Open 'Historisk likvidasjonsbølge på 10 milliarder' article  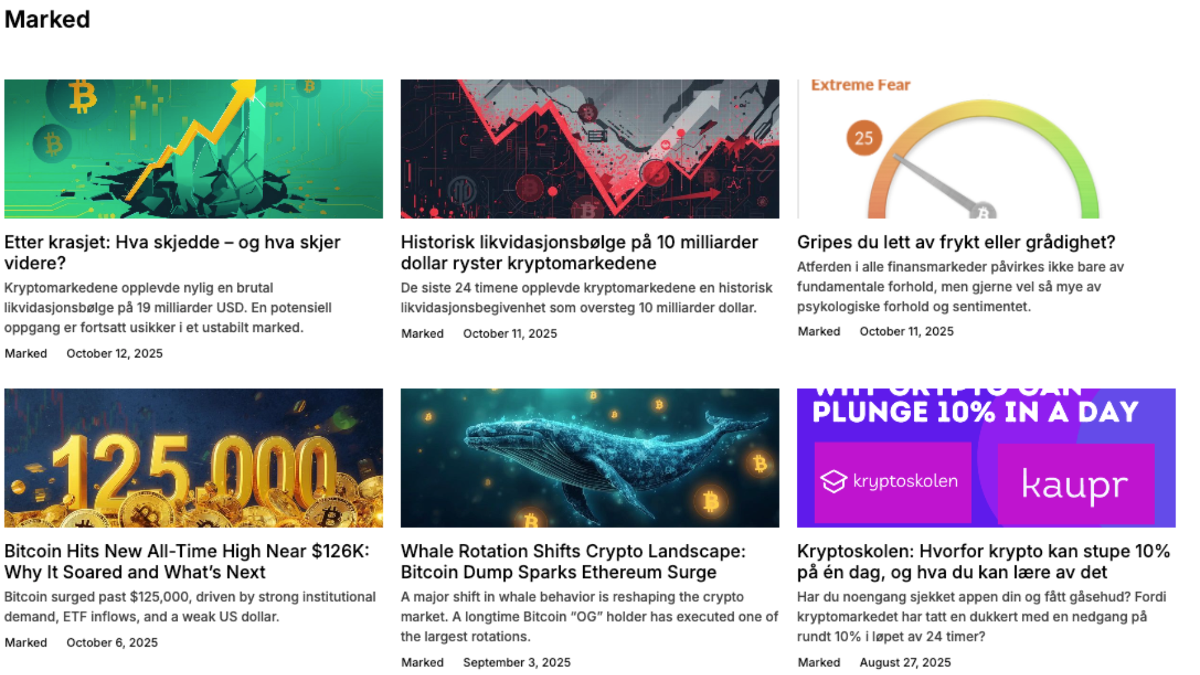pyautogui.click(x=579, y=252)
